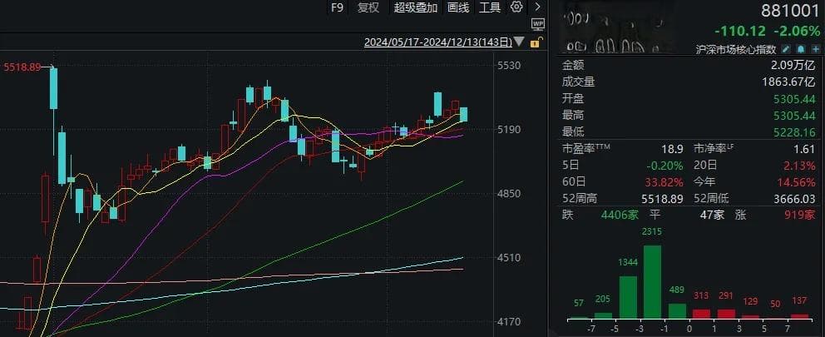Image resolution: width=825 pixels, height=337 pixels.
Task: Expand the date range dropdown triangle
Action: click(x=519, y=42)
